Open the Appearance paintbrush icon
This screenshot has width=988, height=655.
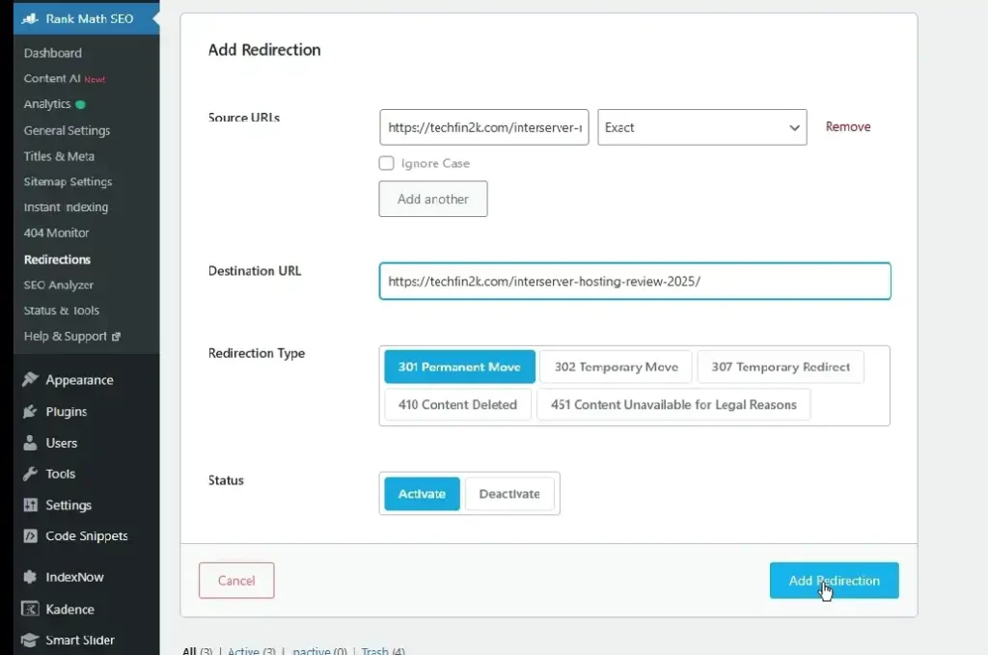(30, 379)
